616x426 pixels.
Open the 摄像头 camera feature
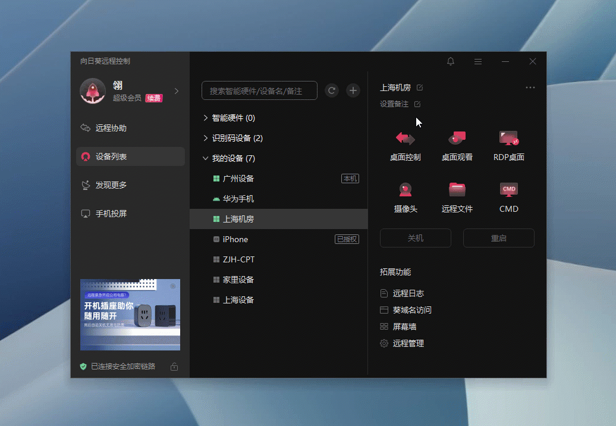[406, 190]
